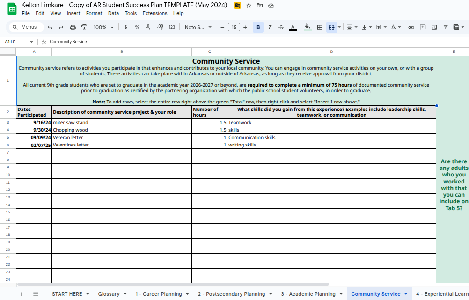Click the insert chart icon
469x300 pixels.
pos(434,27)
